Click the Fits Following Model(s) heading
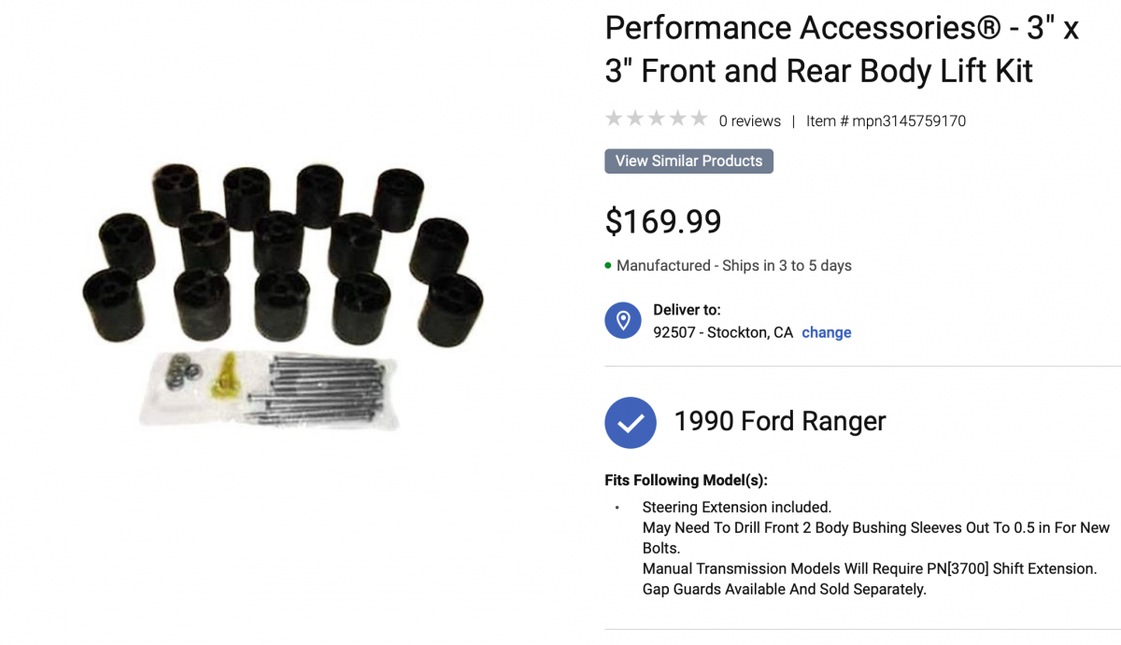This screenshot has height=645, width=1121. point(687,481)
